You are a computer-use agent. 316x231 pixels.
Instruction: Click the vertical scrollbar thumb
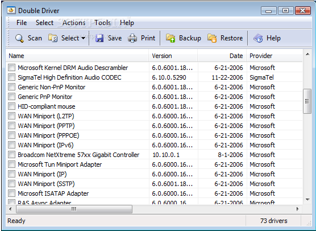pyautogui.click(x=307, y=101)
